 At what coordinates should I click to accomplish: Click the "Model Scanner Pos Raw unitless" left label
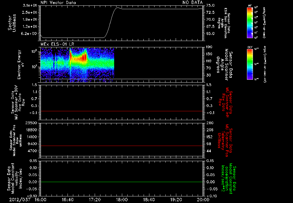tap(16, 141)
